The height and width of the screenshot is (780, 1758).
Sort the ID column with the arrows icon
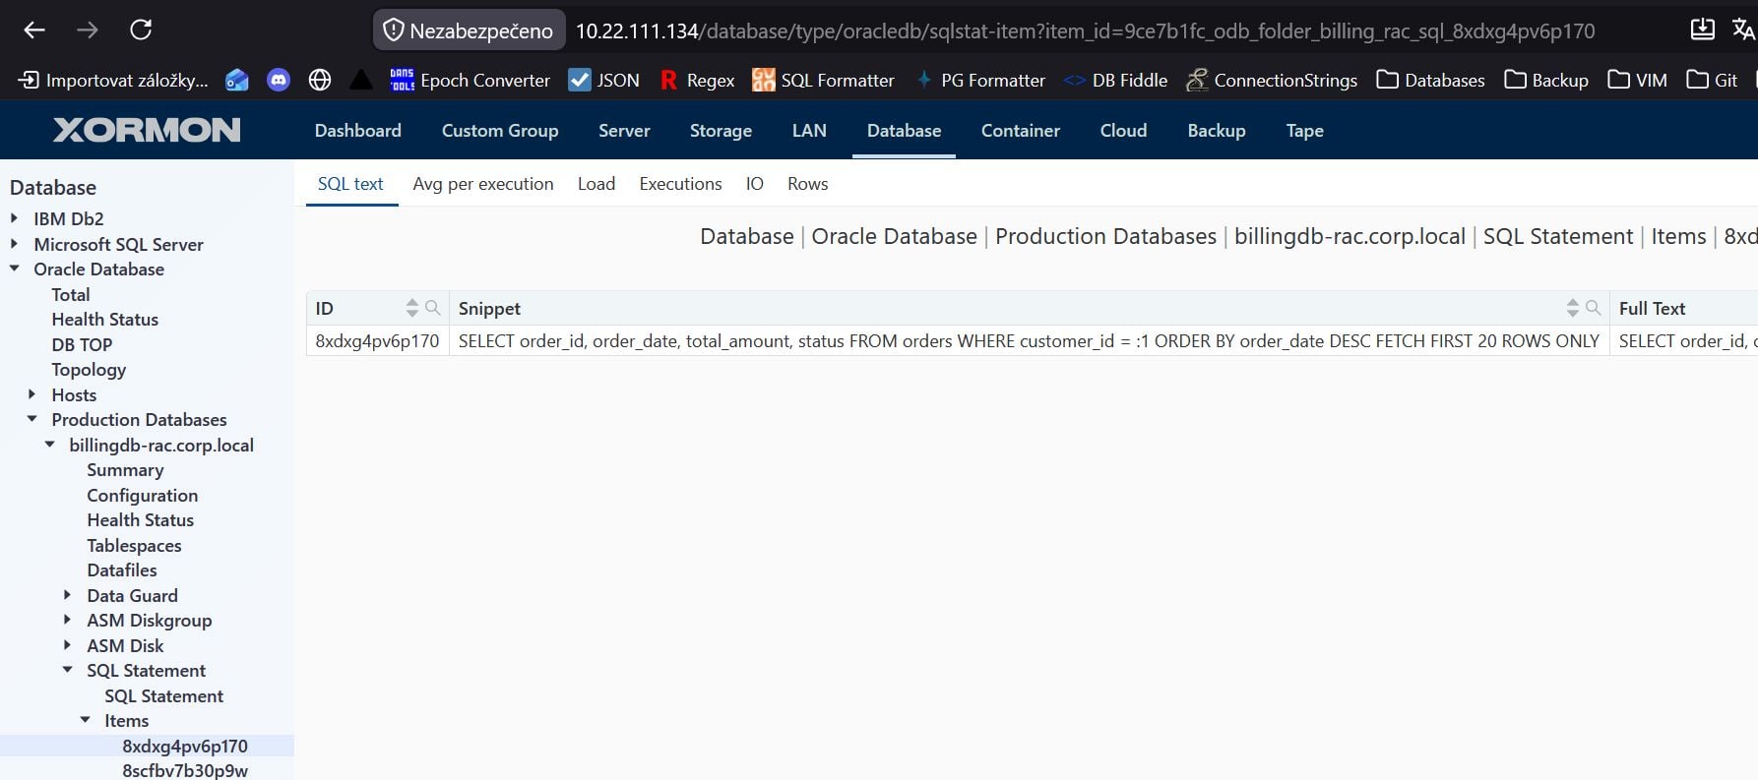(x=411, y=308)
